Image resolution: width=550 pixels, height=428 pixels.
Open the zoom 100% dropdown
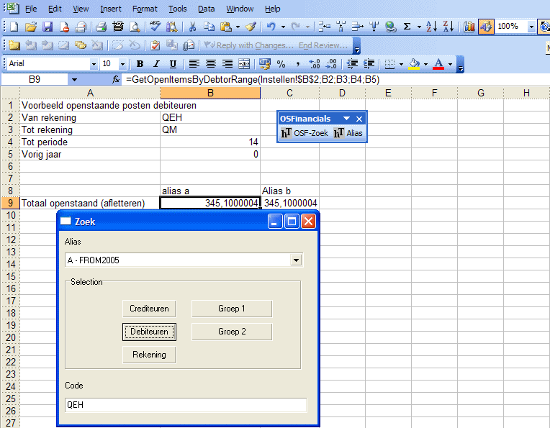coord(531,27)
